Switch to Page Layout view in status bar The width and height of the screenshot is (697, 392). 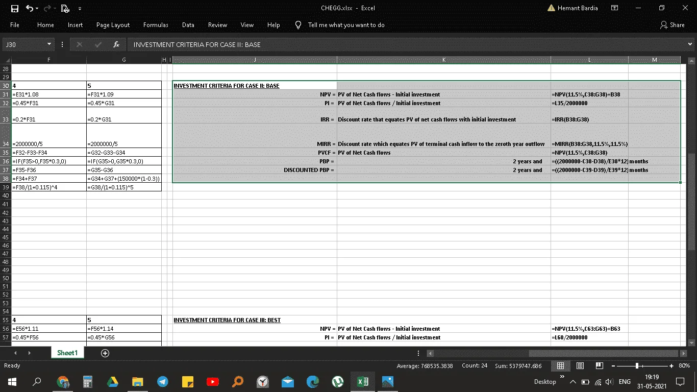point(580,365)
